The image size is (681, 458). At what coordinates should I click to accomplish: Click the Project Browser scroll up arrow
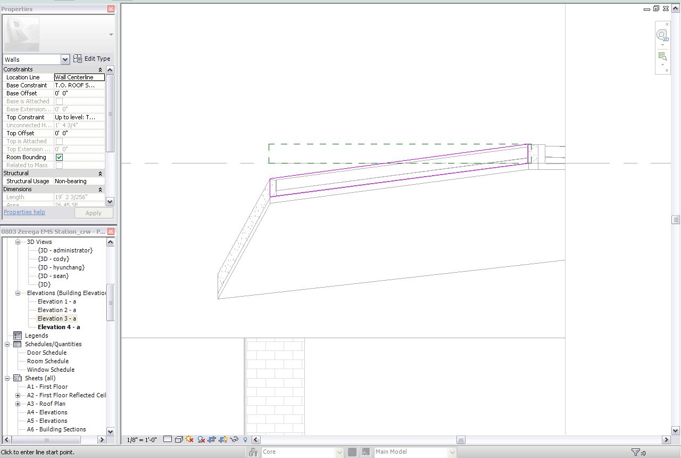pos(110,242)
